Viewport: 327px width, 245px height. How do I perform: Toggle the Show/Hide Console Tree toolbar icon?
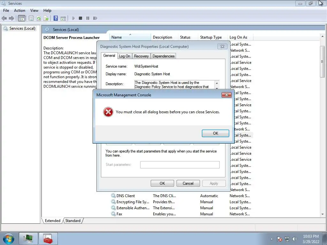(21, 18)
